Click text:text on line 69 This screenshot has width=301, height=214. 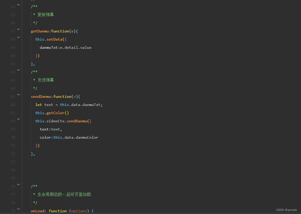(50, 129)
